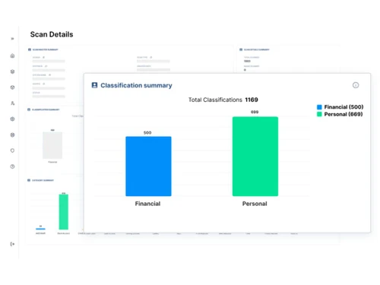Click the stacked layers icon in sidebar
This screenshot has height=285, width=380.
[x=12, y=71]
